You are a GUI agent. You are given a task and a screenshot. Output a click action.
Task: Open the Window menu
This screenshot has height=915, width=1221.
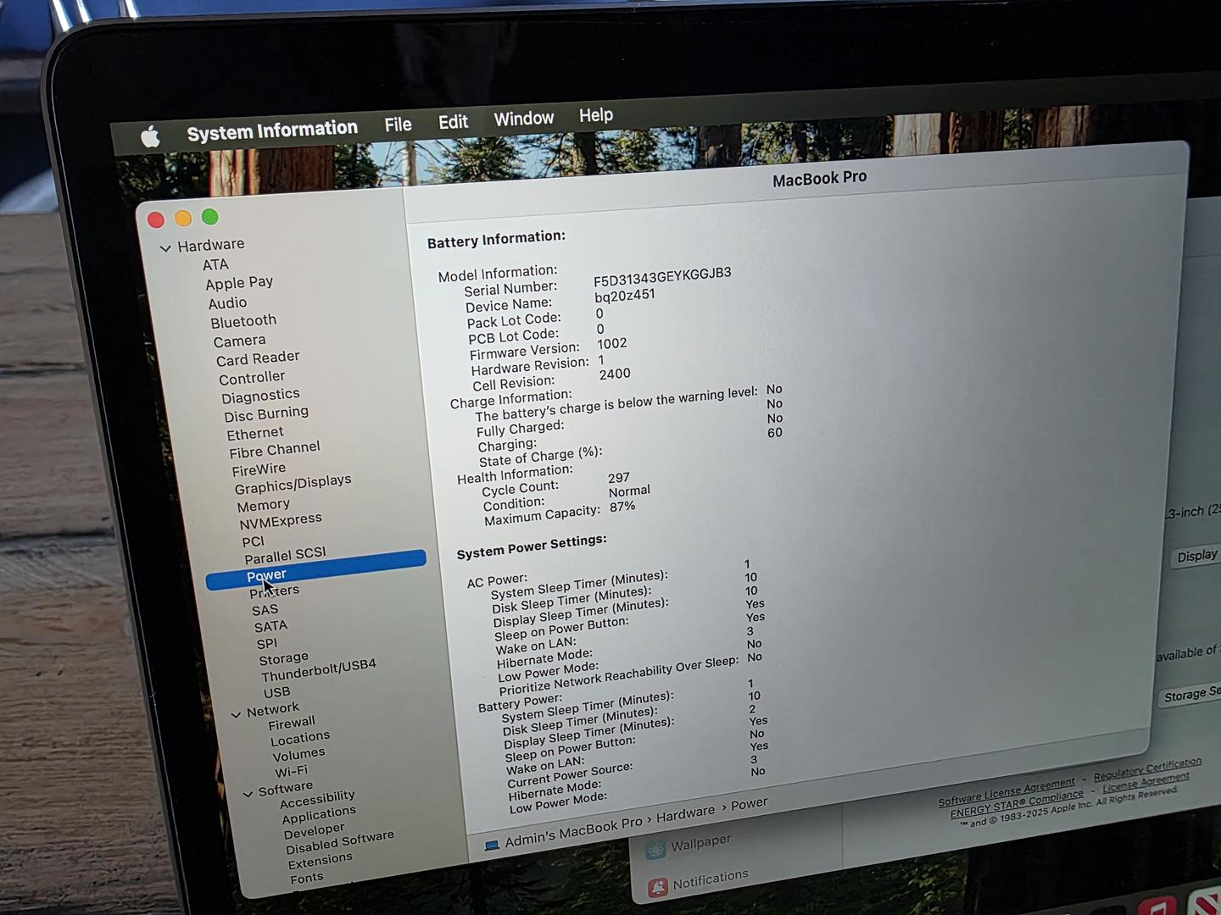(x=524, y=119)
